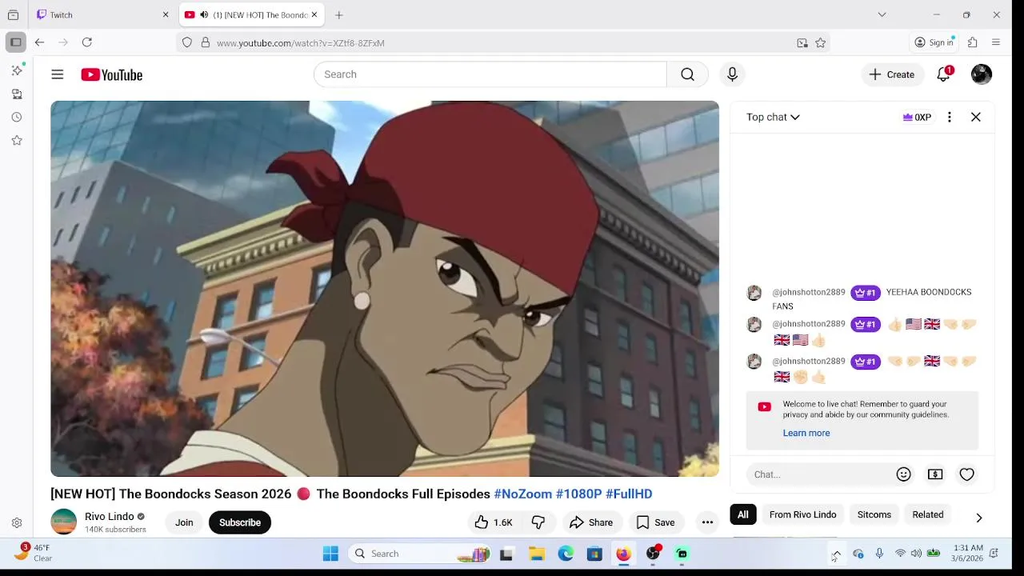Image resolution: width=1024 pixels, height=576 pixels.
Task: Open more actions ellipsis under the video
Action: tap(707, 522)
